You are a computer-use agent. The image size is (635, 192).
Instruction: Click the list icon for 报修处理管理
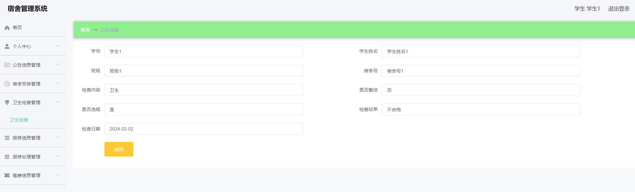click(7, 157)
